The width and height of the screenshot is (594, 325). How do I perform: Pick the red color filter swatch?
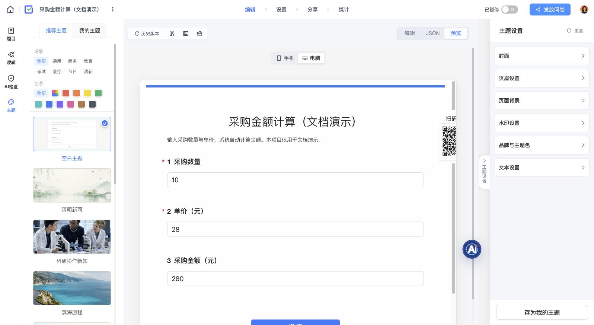point(66,93)
